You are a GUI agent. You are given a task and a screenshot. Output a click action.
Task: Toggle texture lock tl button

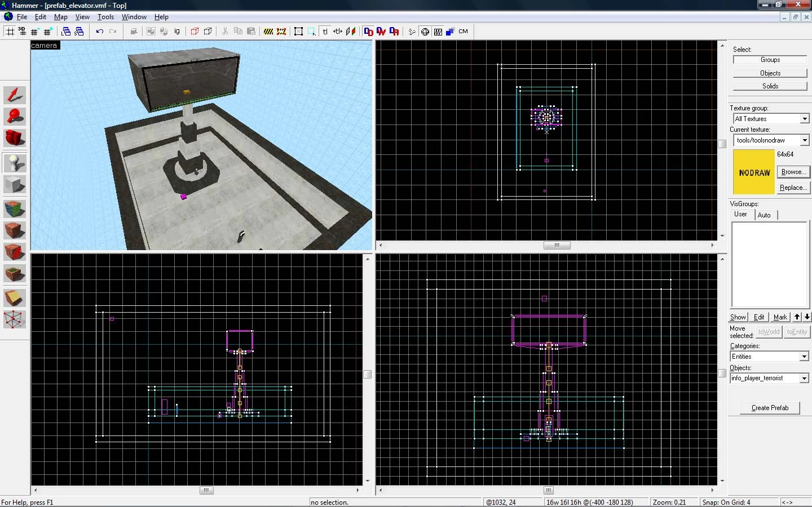(x=325, y=32)
